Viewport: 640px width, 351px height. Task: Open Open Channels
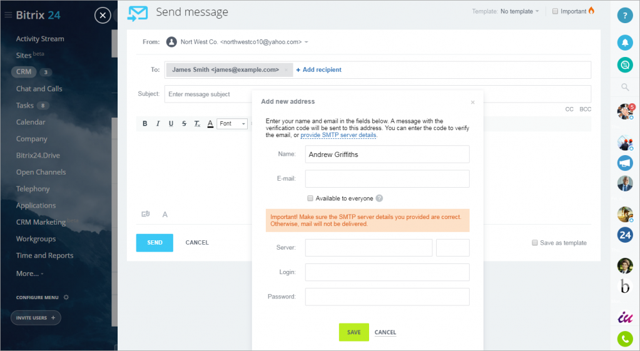(x=41, y=172)
